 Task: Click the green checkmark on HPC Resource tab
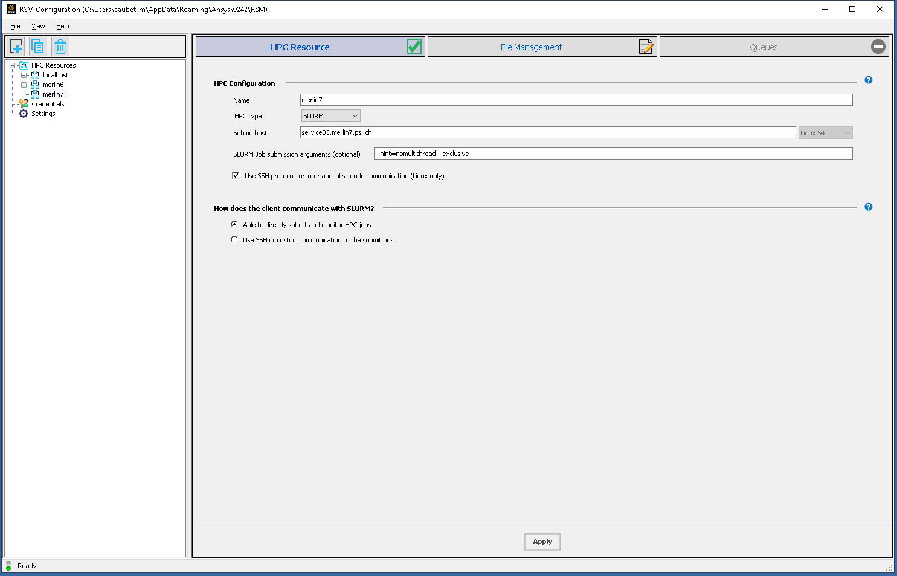[414, 46]
